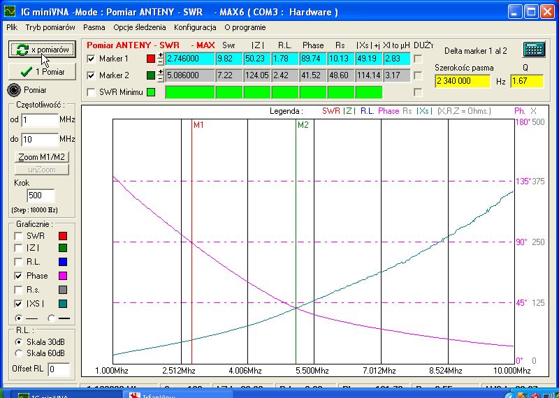Click the round Pomiar indicator icon
The height and width of the screenshot is (398, 559).
point(14,90)
